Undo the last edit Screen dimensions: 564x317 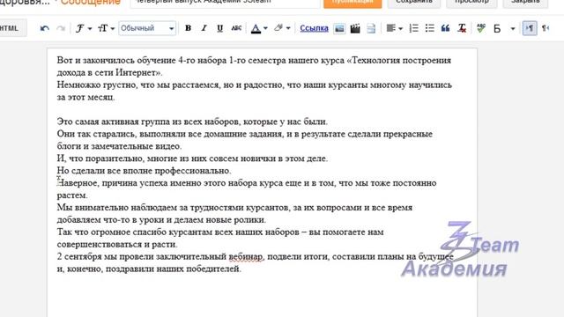45,28
